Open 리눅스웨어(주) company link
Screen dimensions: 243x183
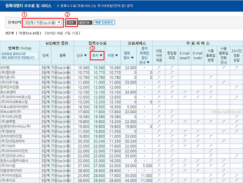[x=11, y=112]
